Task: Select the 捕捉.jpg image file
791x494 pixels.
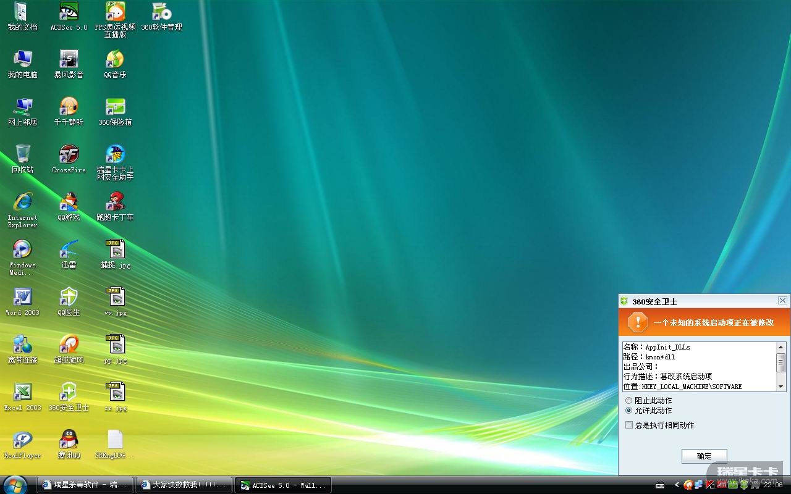Action: tap(115, 254)
